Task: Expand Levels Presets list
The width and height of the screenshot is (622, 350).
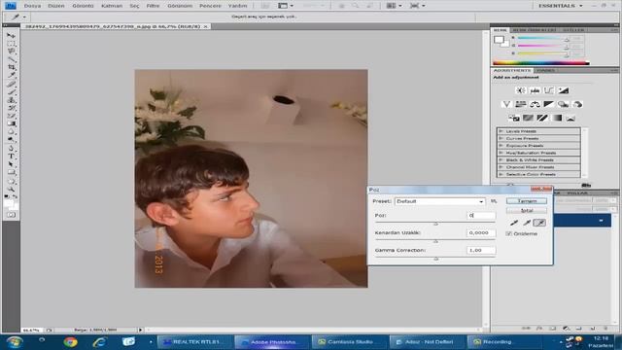Action: click(501, 131)
